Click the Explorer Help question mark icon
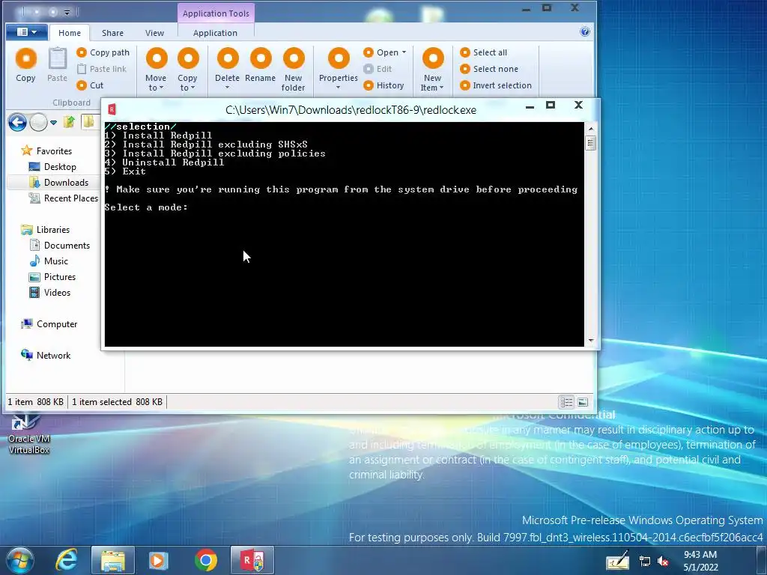Screen dimensions: 767x575 point(584,31)
